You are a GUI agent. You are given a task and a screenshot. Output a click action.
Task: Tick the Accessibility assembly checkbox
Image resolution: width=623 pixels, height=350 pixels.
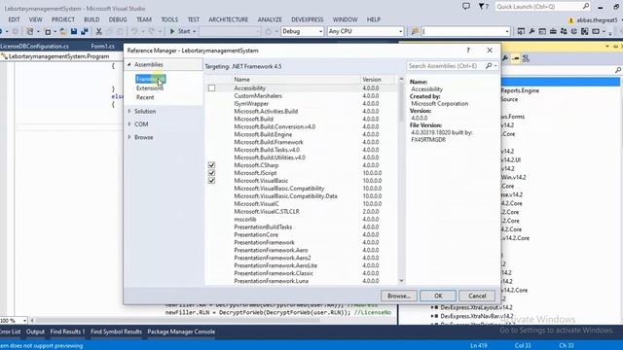coord(212,88)
